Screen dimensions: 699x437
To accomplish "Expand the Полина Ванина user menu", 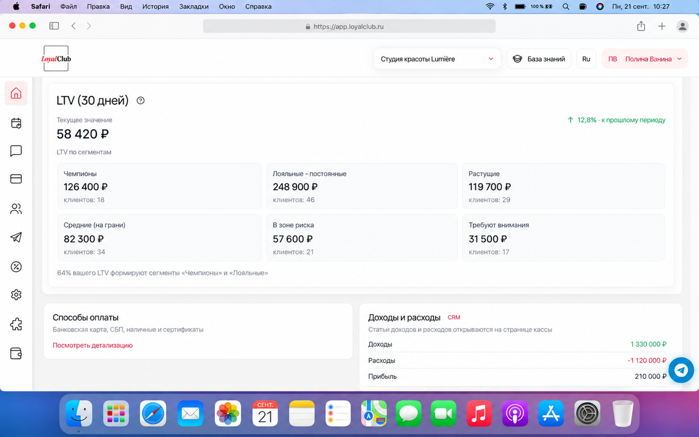I will (x=645, y=59).
